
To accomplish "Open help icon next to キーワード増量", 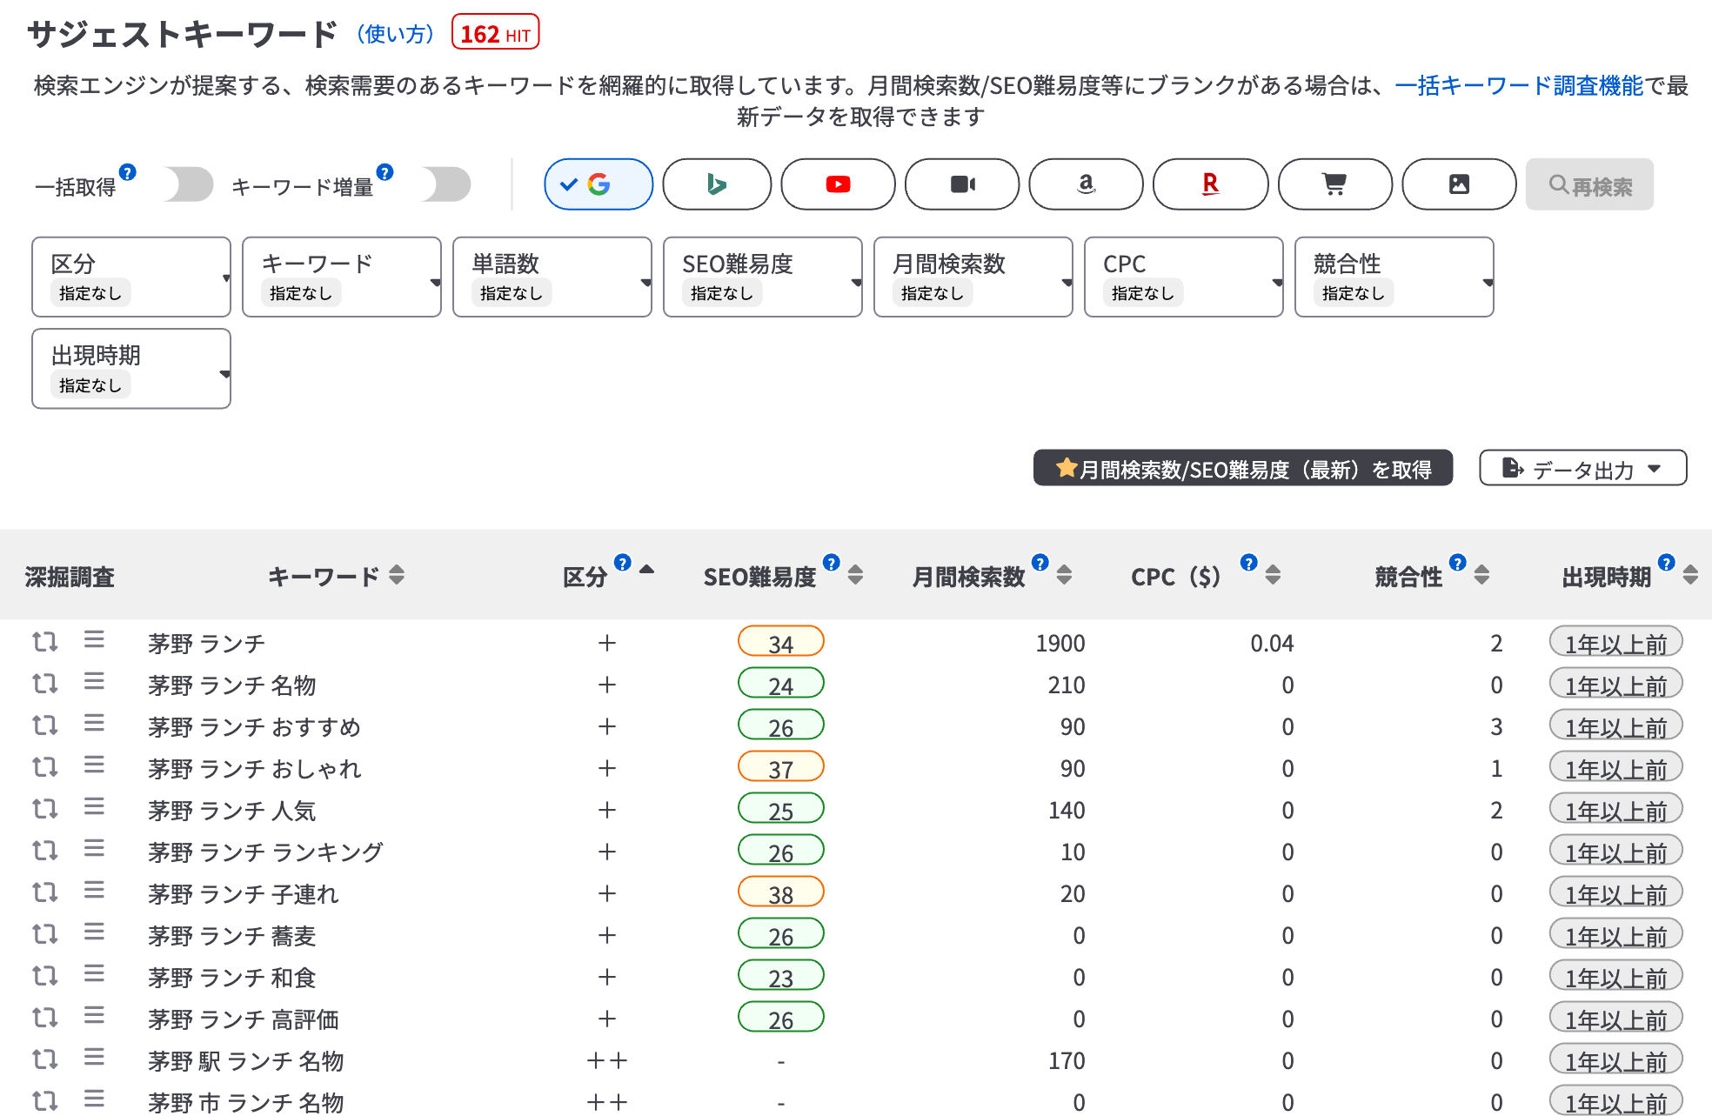I will click(x=385, y=172).
